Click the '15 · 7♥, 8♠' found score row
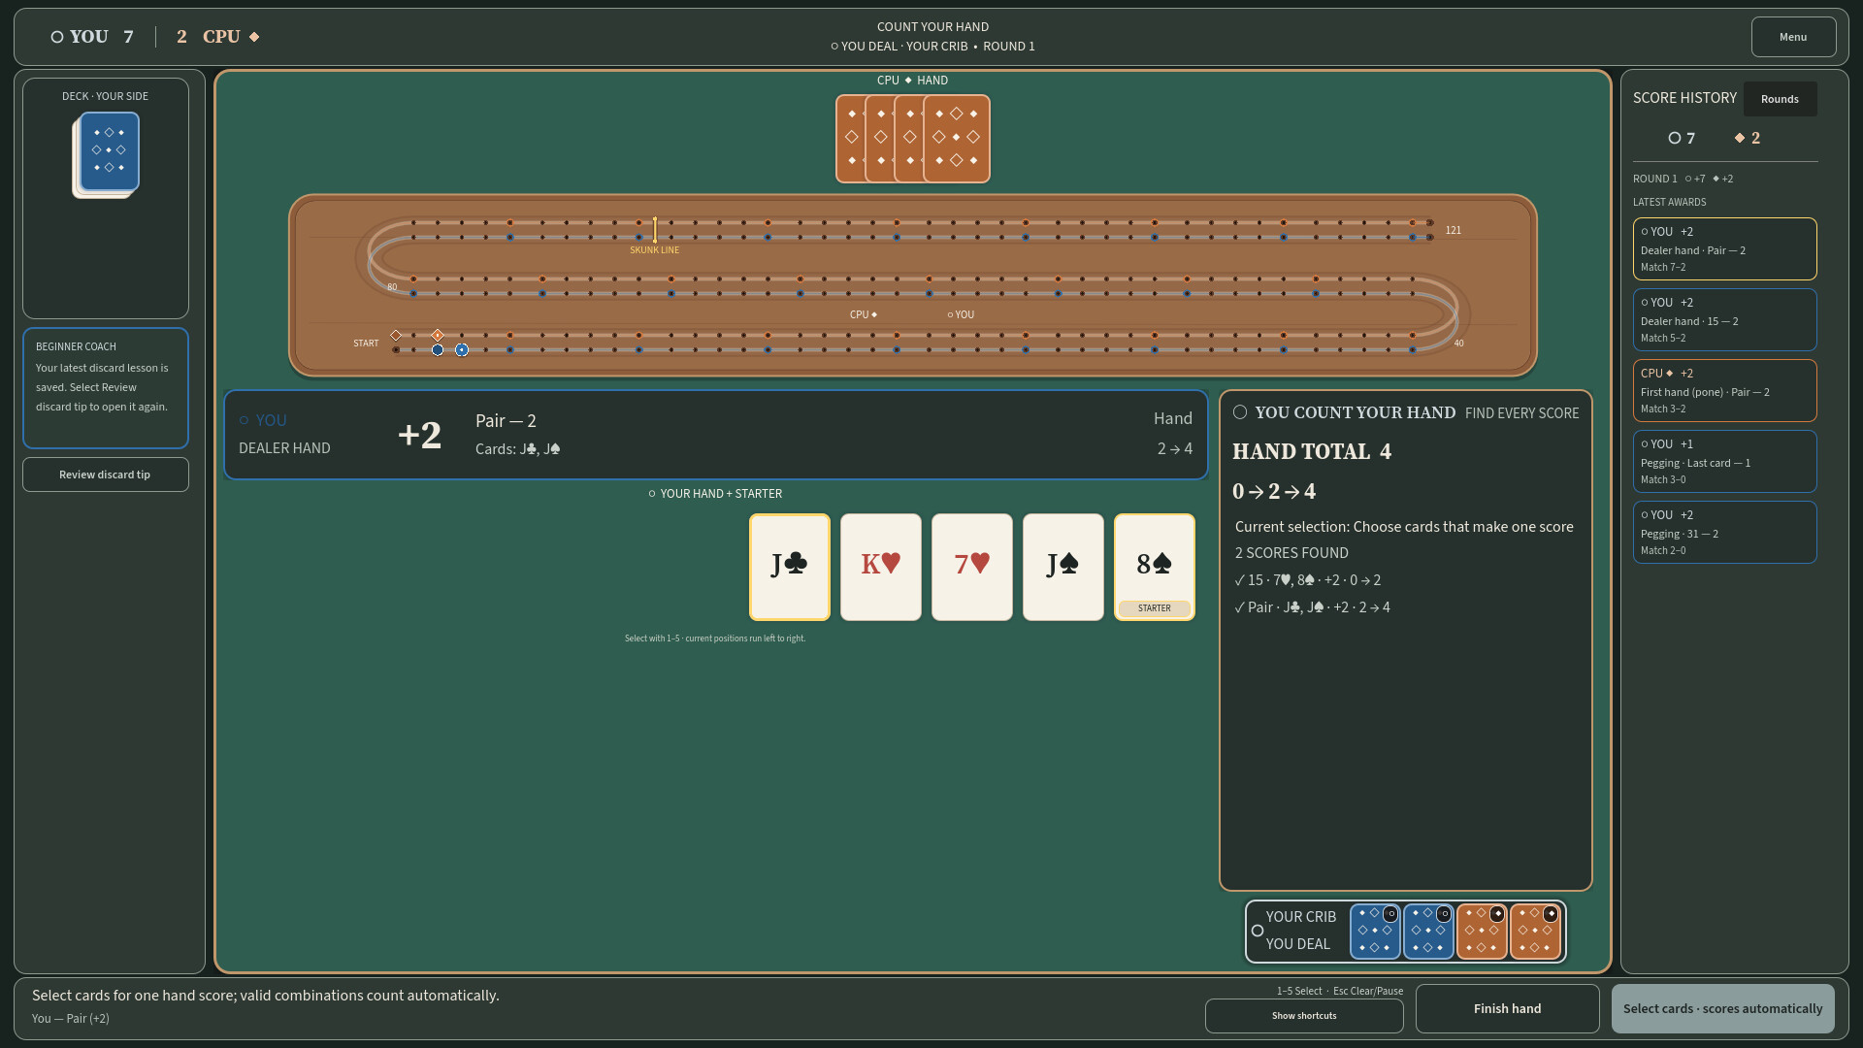 1307,580
